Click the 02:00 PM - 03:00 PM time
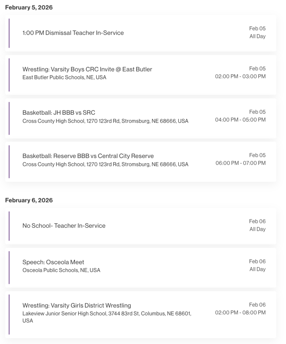 tap(240, 76)
